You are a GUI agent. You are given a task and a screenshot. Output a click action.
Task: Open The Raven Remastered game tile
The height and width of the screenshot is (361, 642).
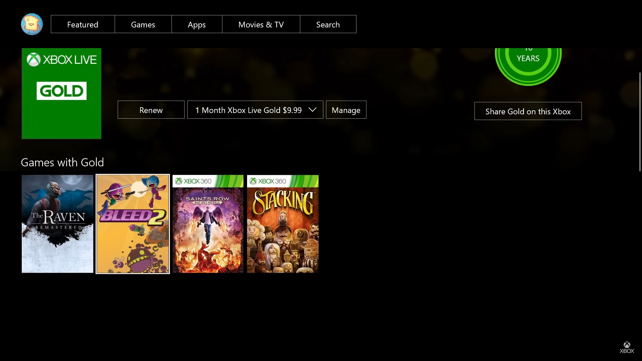pos(58,224)
